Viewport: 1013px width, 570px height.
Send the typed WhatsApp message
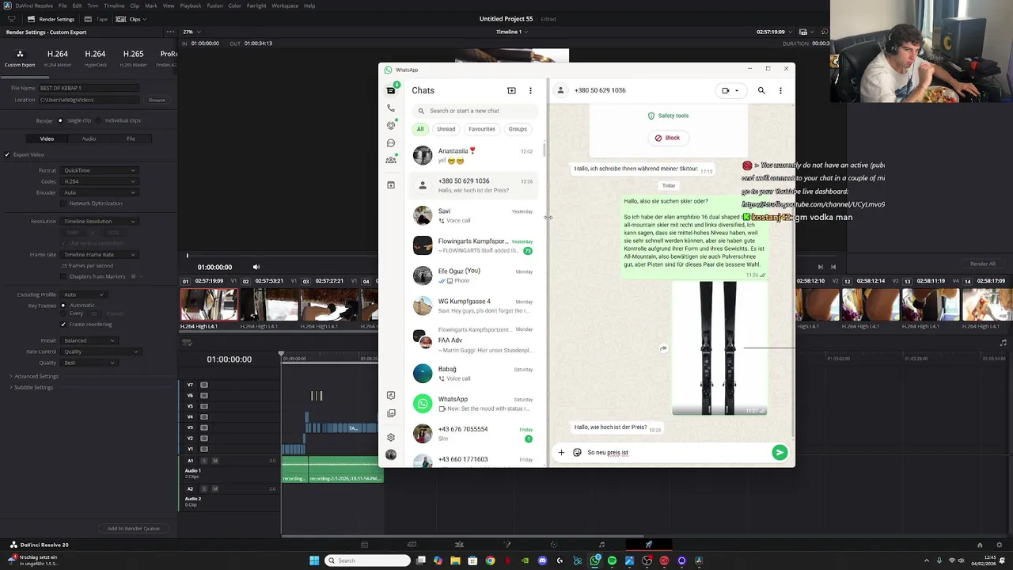(x=780, y=453)
